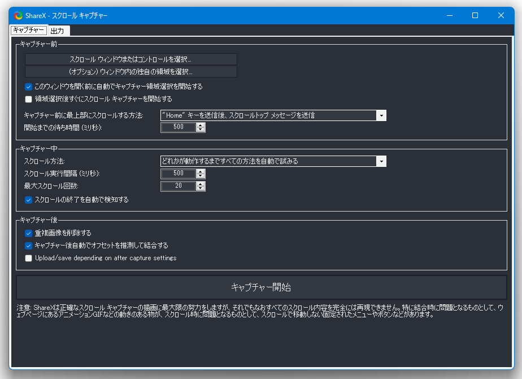
Task: Click (オプション) ウィンドウ内の独自の領域を選択 button
Action: point(131,72)
